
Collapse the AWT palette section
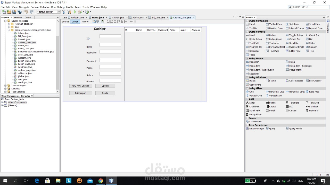(247, 99)
